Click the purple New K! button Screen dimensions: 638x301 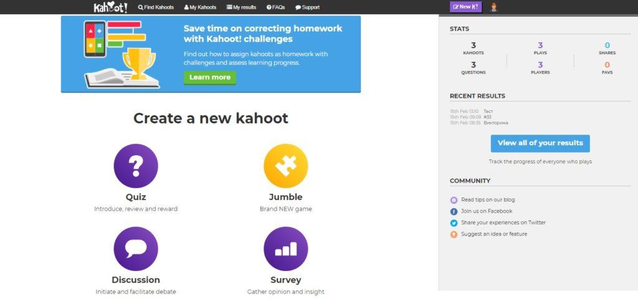click(466, 7)
